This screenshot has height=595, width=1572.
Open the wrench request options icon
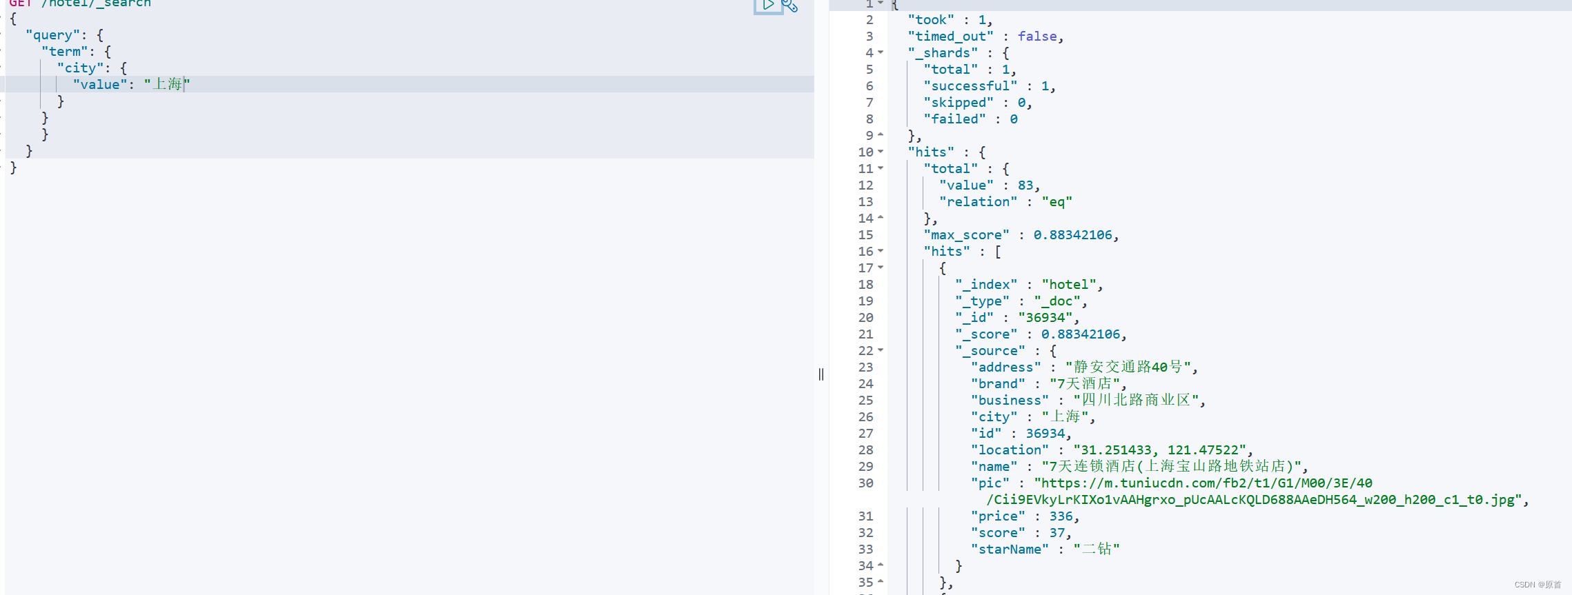[x=789, y=6]
